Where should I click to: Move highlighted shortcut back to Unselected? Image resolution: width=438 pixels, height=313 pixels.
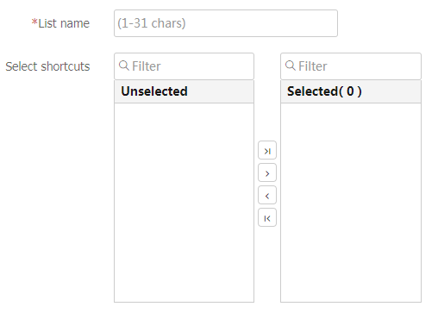[267, 195]
